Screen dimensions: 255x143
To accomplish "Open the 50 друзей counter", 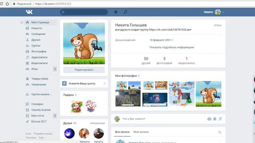I will [x=146, y=60].
